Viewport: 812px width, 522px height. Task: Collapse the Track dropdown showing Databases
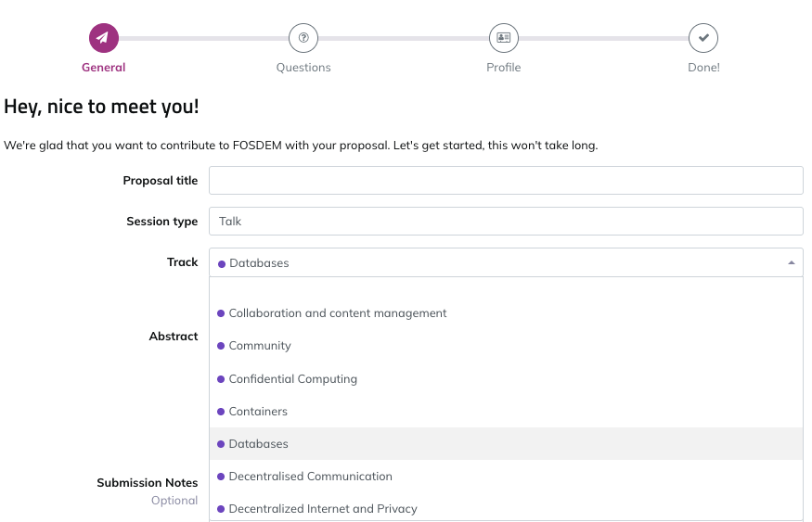coord(506,262)
